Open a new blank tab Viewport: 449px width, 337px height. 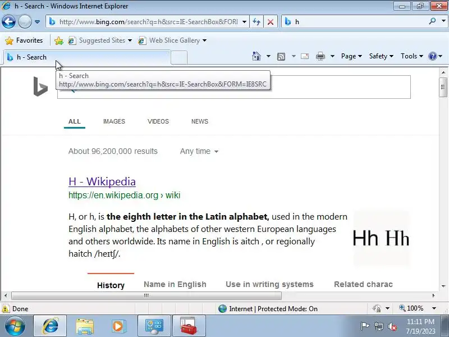tap(179, 58)
